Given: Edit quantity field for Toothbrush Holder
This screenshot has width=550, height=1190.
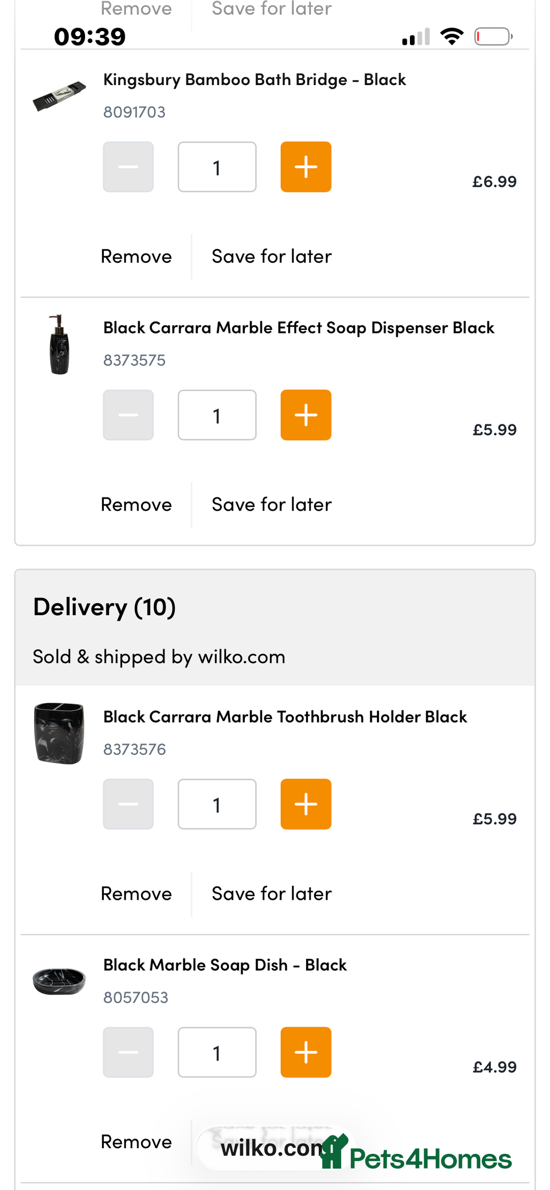Looking at the screenshot, I should point(217,804).
